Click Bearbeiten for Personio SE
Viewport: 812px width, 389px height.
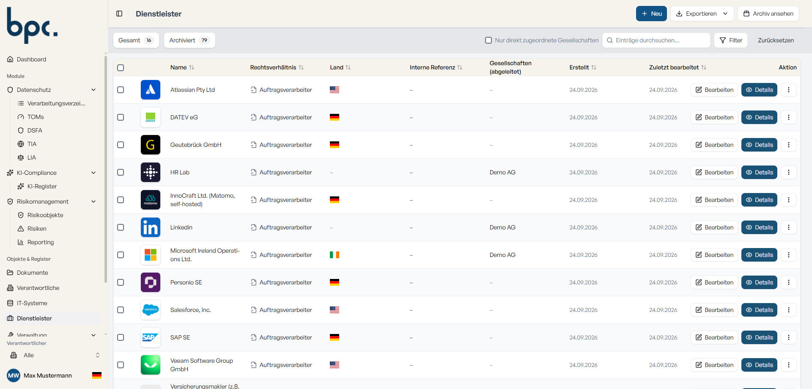[x=714, y=282]
